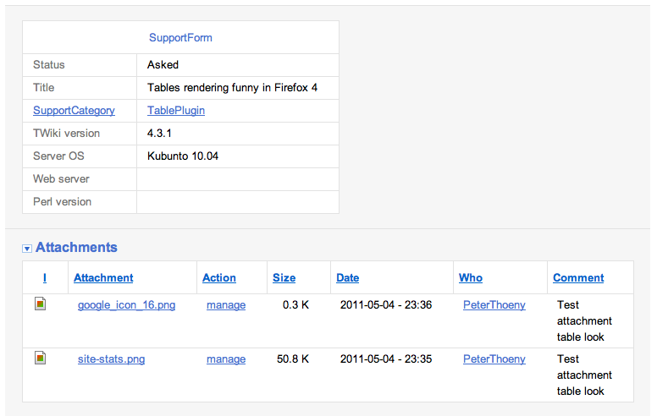Image resolution: width=657 pixels, height=416 pixels.
Task: Sort attachments by Who header
Action: coord(471,277)
